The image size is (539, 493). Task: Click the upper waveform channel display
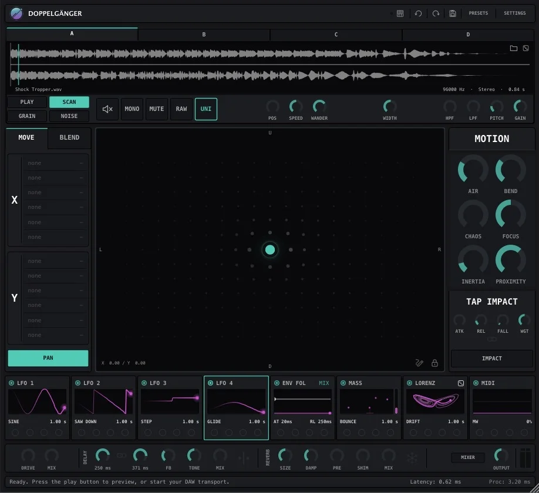click(270, 53)
